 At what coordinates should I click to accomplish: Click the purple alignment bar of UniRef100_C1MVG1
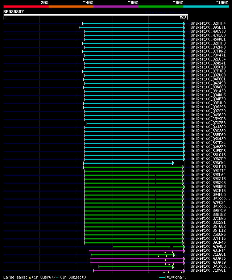tap(138, 271)
